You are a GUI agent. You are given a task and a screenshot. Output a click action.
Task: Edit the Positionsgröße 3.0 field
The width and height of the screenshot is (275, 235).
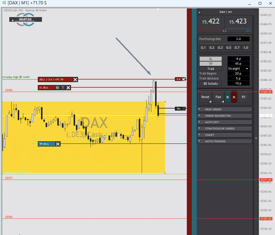tap(238, 39)
